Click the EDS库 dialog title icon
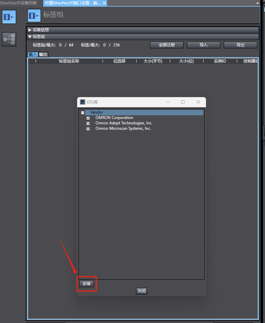265x323 pixels. coord(83,102)
